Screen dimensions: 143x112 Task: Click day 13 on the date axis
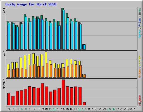tap(59, 109)
